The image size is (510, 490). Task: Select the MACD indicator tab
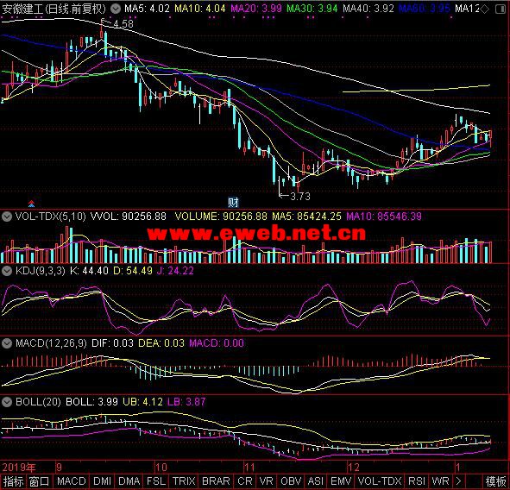pos(72,481)
